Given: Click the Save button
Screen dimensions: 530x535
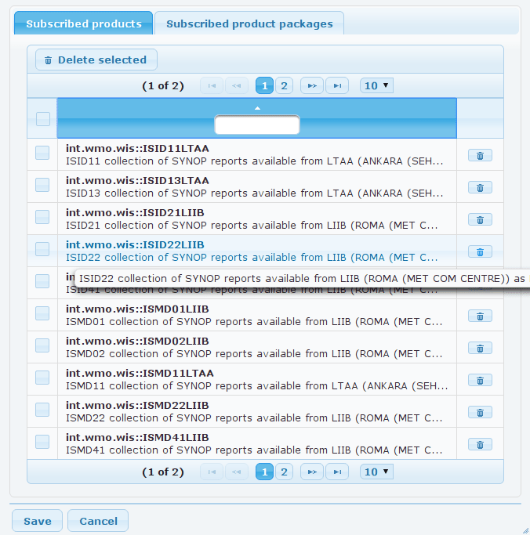Looking at the screenshot, I should click(37, 521).
